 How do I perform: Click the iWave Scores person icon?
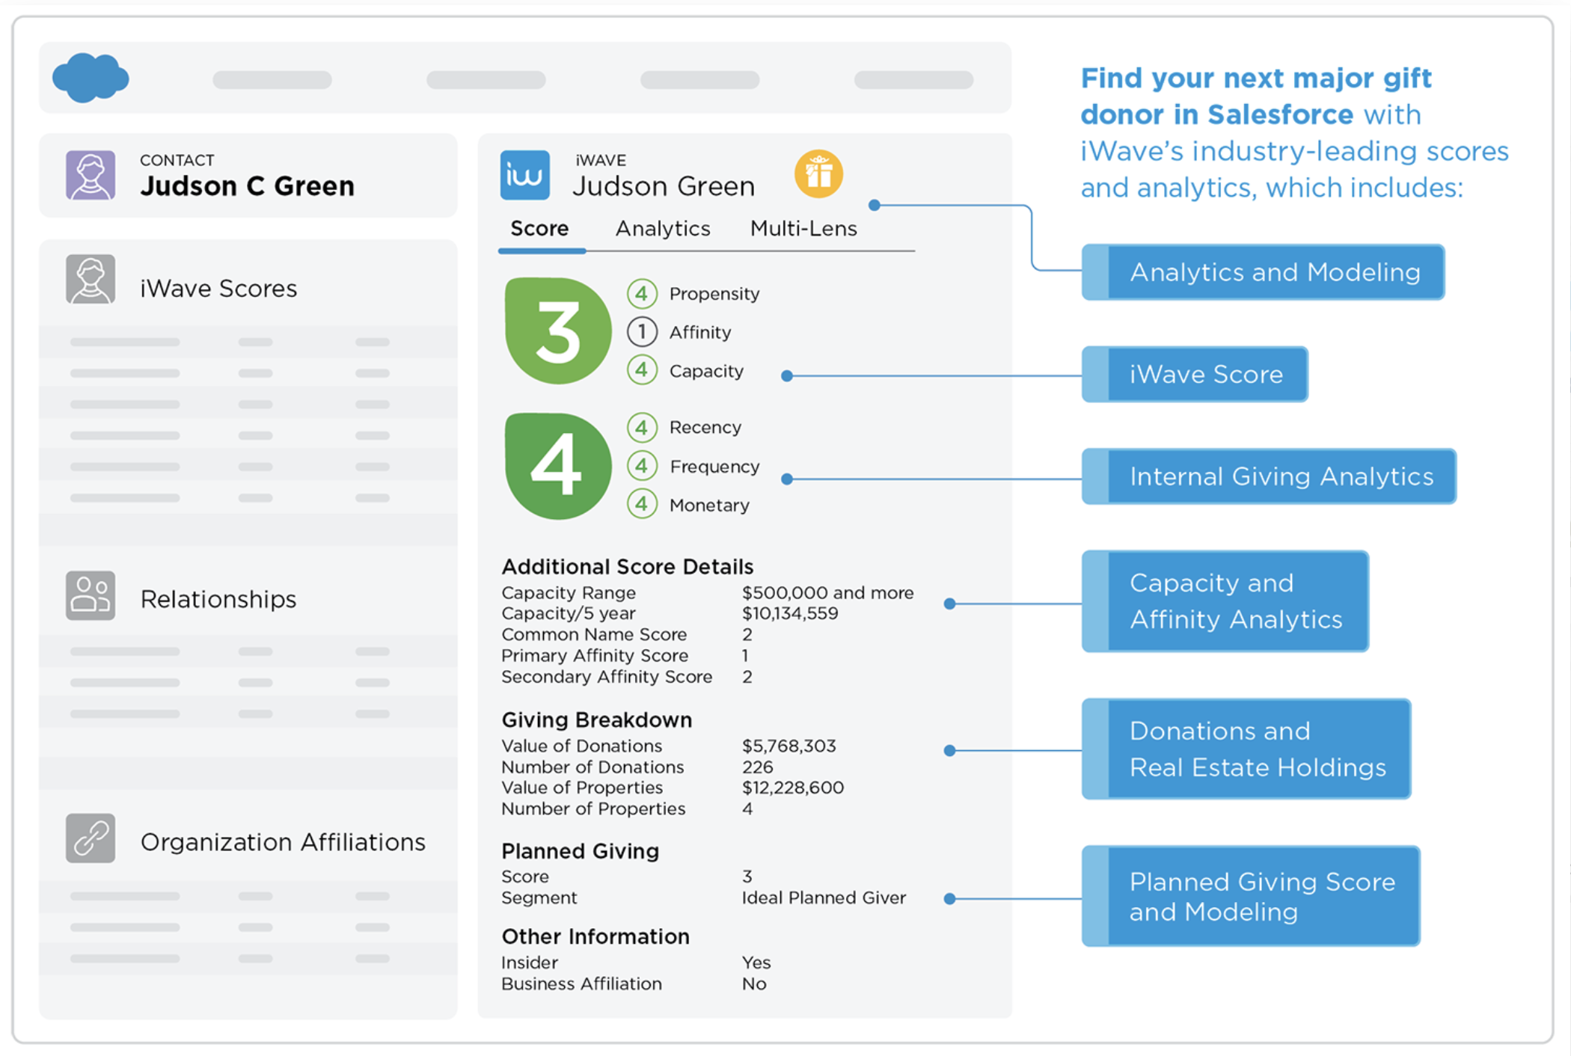[91, 279]
